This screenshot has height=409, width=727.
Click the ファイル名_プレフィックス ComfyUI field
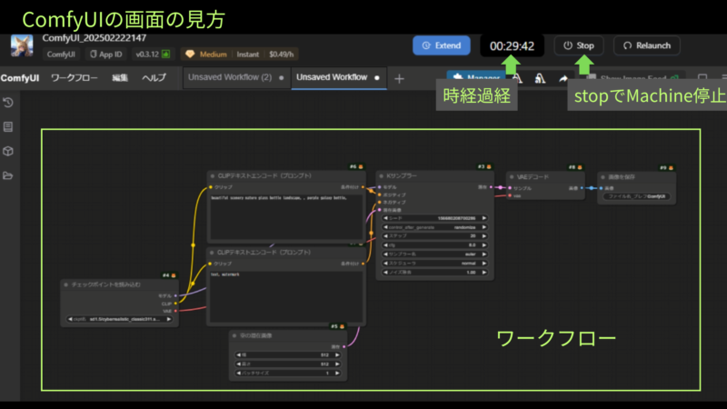pos(637,196)
